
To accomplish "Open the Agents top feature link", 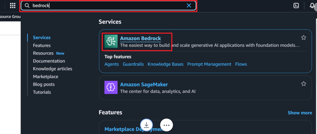I will 112,64.
